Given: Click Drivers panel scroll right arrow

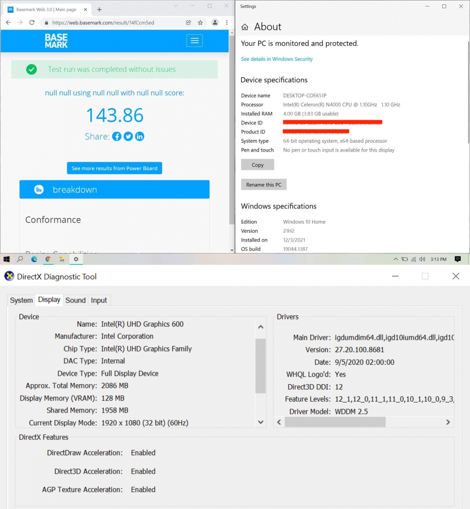Looking at the screenshot, I should click(x=448, y=422).
